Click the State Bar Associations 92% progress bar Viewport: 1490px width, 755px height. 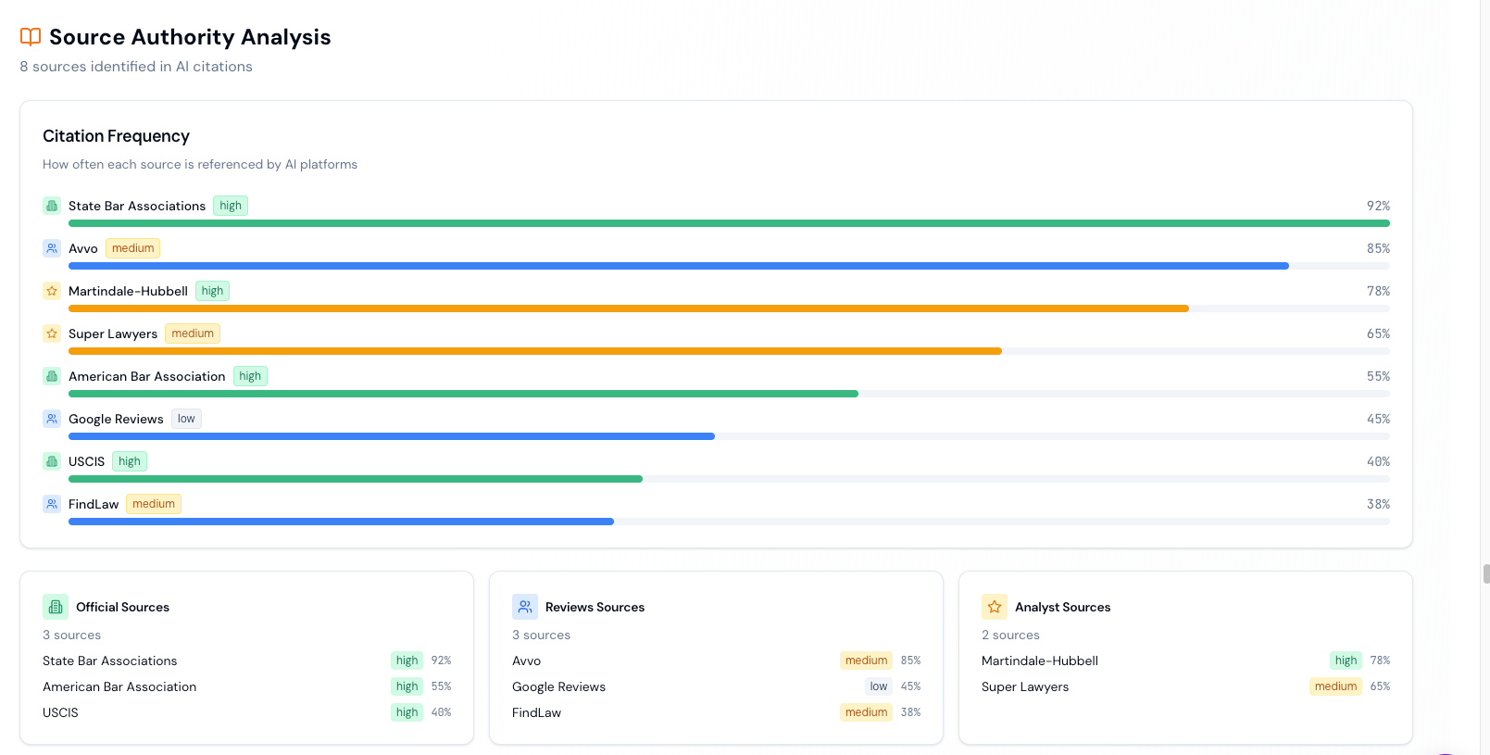[x=729, y=223]
